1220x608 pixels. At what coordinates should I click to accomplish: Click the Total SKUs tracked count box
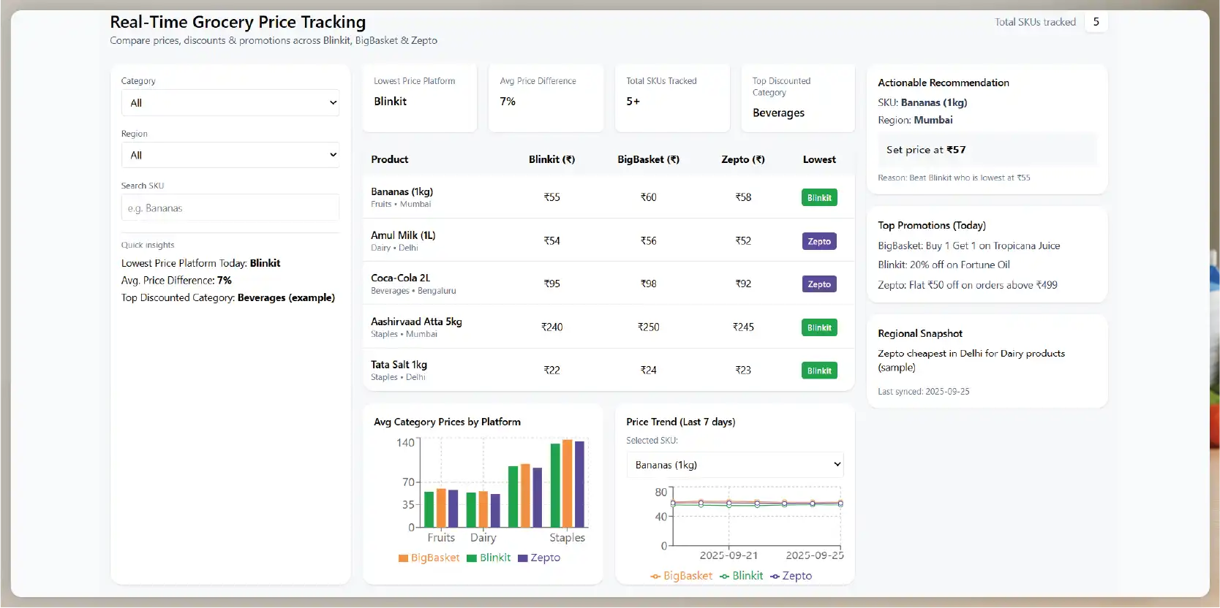tap(1096, 22)
